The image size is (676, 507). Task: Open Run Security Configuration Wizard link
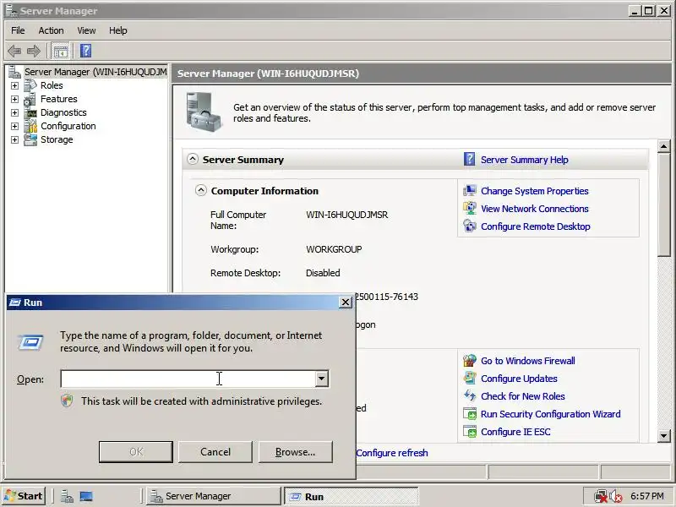(551, 414)
